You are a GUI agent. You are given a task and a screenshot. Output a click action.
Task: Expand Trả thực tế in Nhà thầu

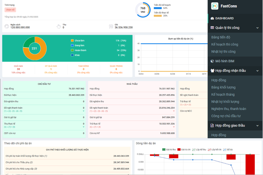pyautogui.click(x=174, y=127)
